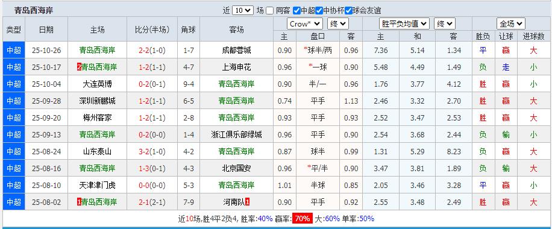Open the 终 dropdown beside 胜平负均值
Viewport: 552px width, 229px height.
tap(445, 24)
